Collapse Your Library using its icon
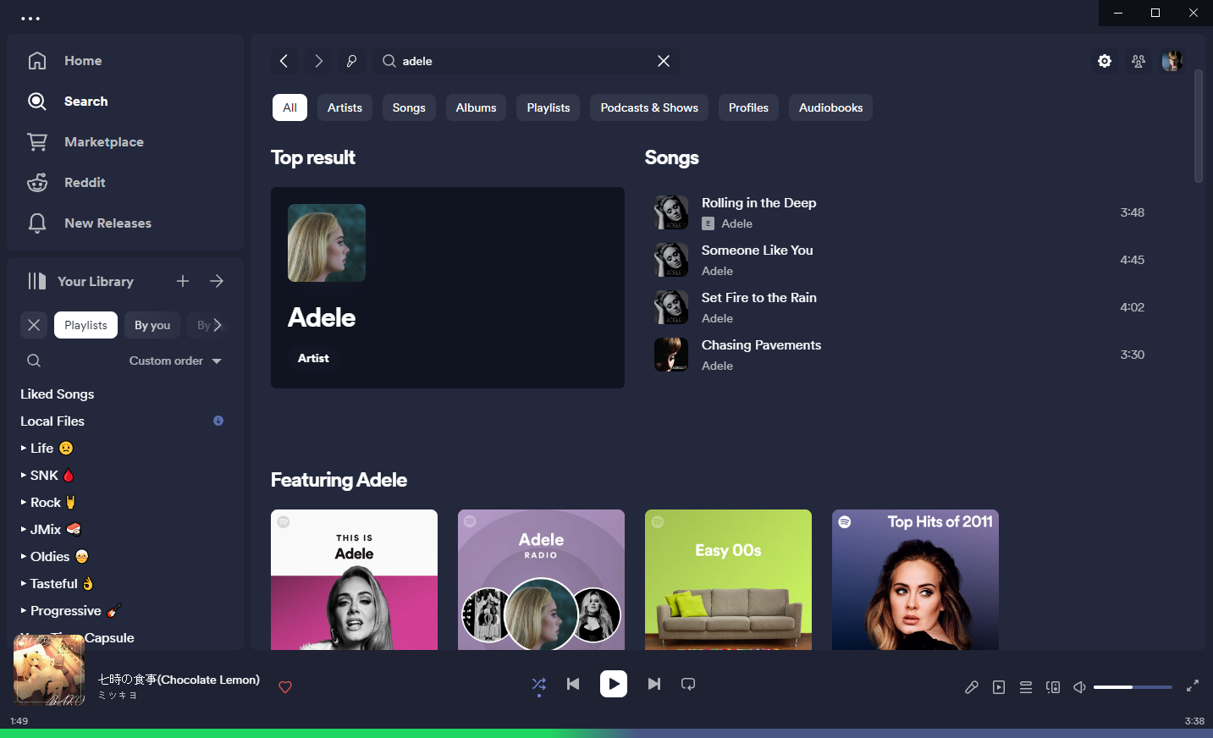This screenshot has height=738, width=1213. coord(36,281)
